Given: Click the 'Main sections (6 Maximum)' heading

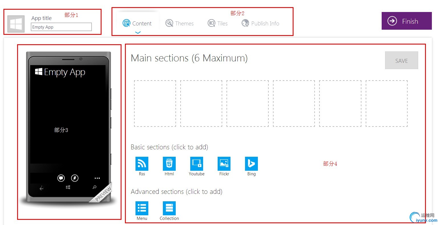Looking at the screenshot, I should click(x=189, y=58).
